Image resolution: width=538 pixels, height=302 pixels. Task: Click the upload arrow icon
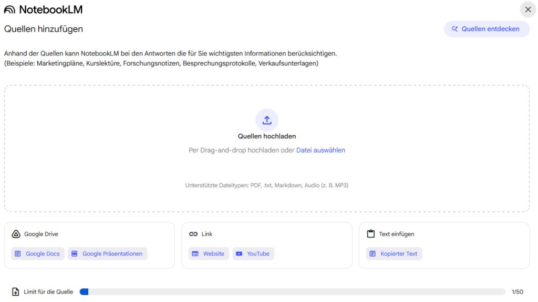(x=267, y=120)
